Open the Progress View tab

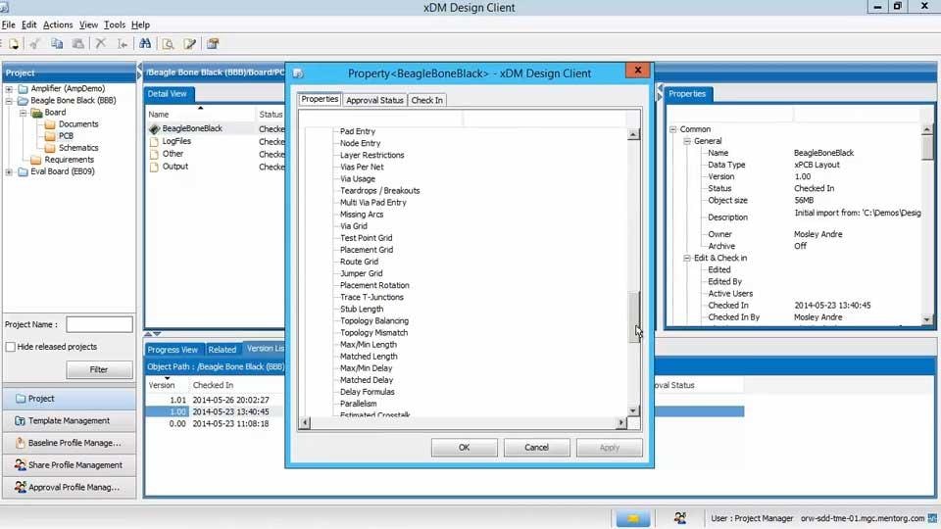click(173, 349)
